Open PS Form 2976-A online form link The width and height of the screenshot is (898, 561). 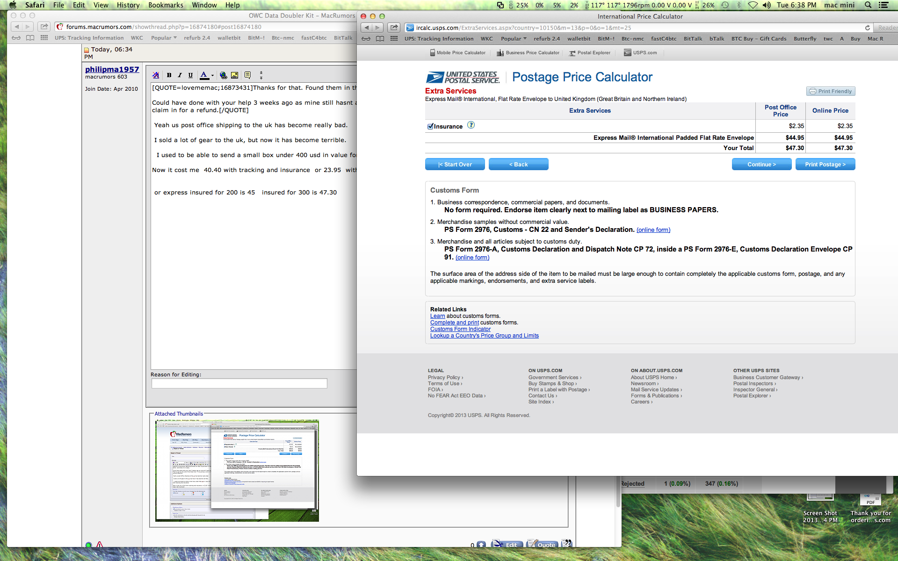472,258
